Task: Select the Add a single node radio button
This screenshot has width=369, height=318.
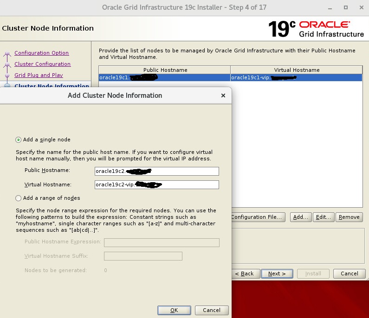Action: tap(19, 140)
